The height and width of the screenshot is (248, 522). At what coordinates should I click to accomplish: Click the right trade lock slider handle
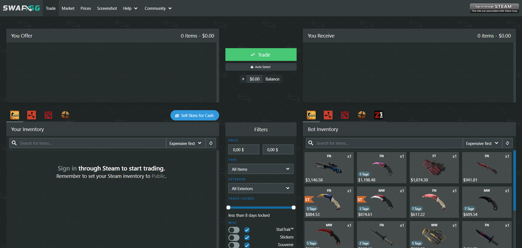[294, 207]
